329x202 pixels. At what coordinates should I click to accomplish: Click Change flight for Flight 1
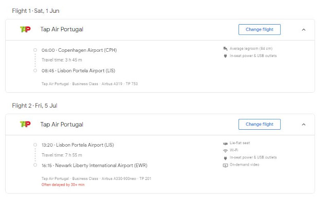[259, 30]
